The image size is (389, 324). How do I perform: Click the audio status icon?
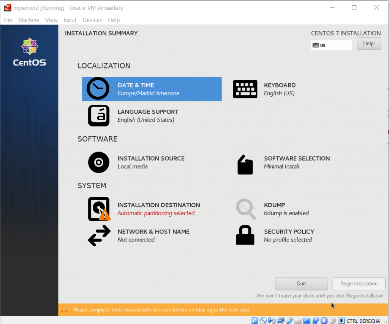tap(272, 321)
